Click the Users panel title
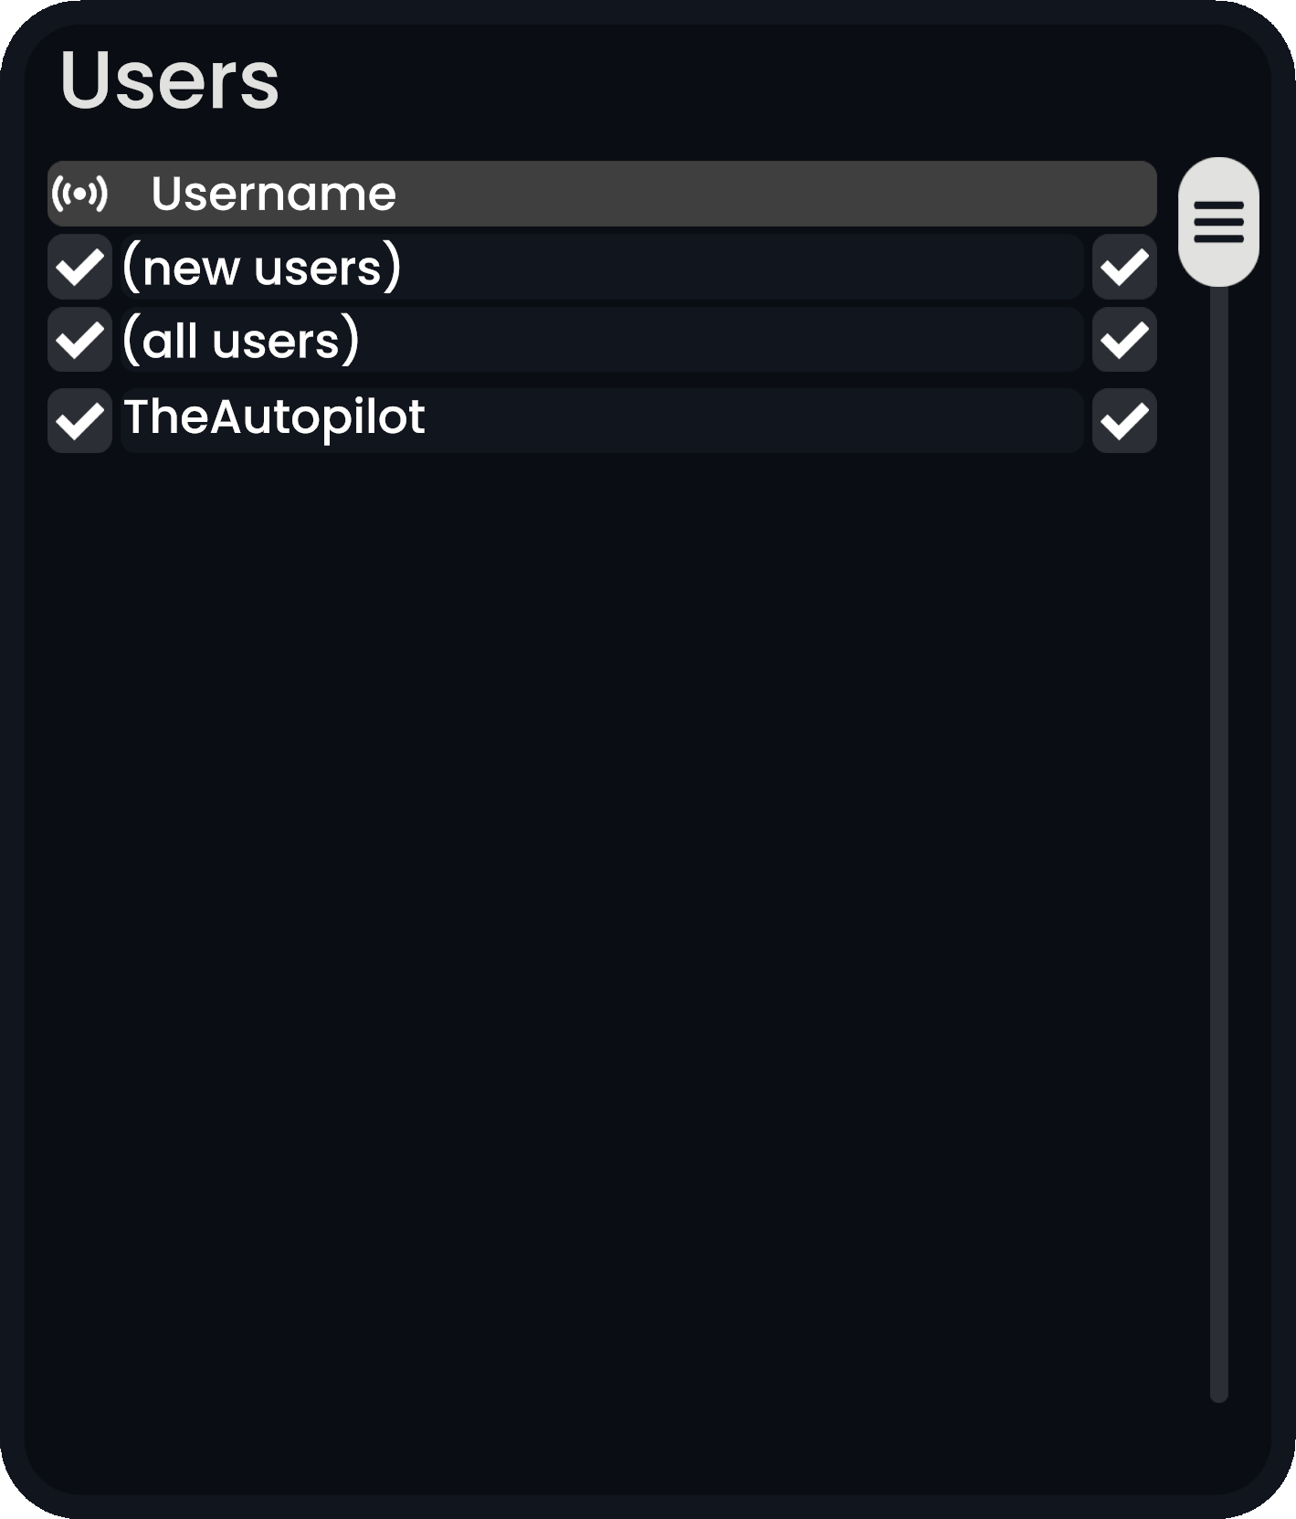 pyautogui.click(x=169, y=80)
